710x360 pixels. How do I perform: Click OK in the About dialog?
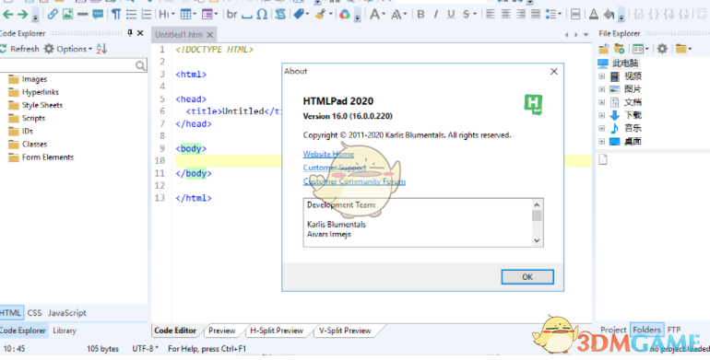[527, 277]
